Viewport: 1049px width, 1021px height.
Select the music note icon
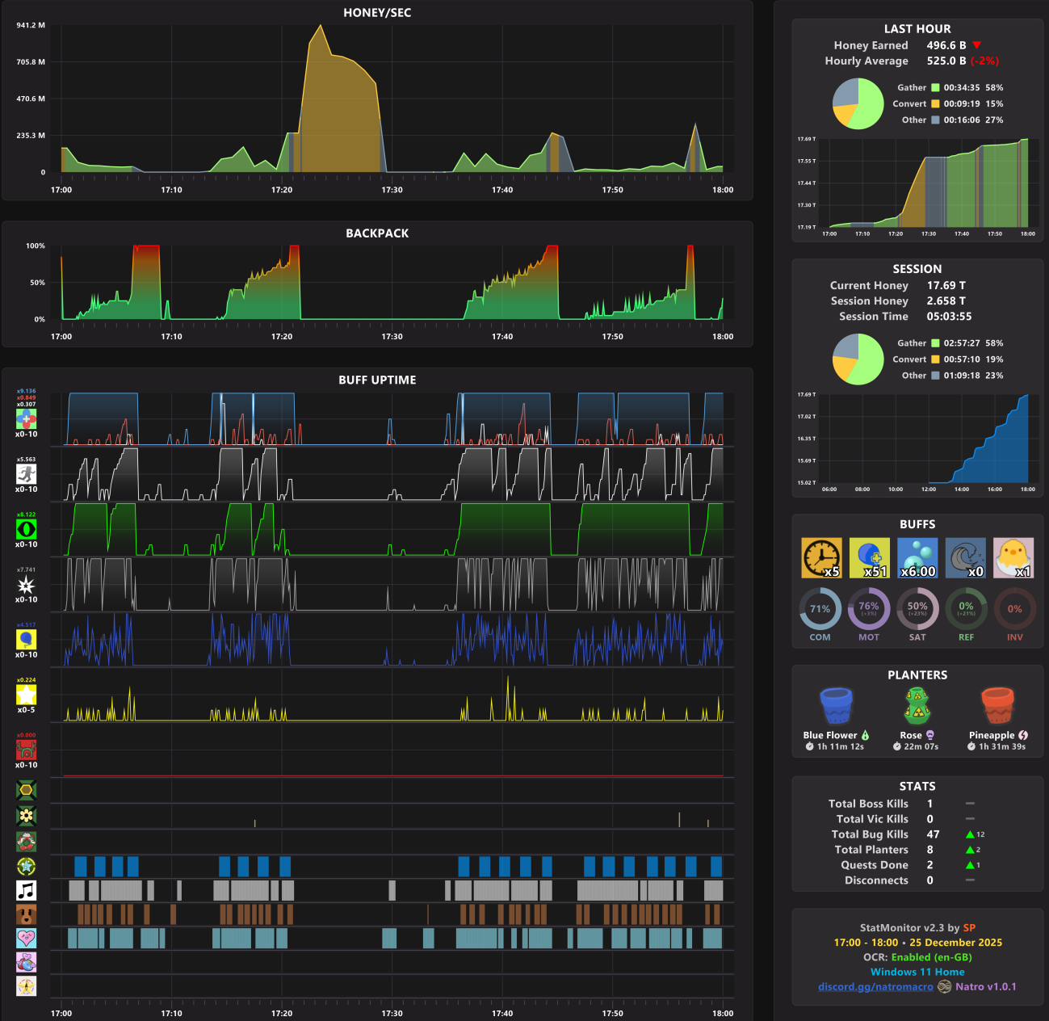click(27, 891)
